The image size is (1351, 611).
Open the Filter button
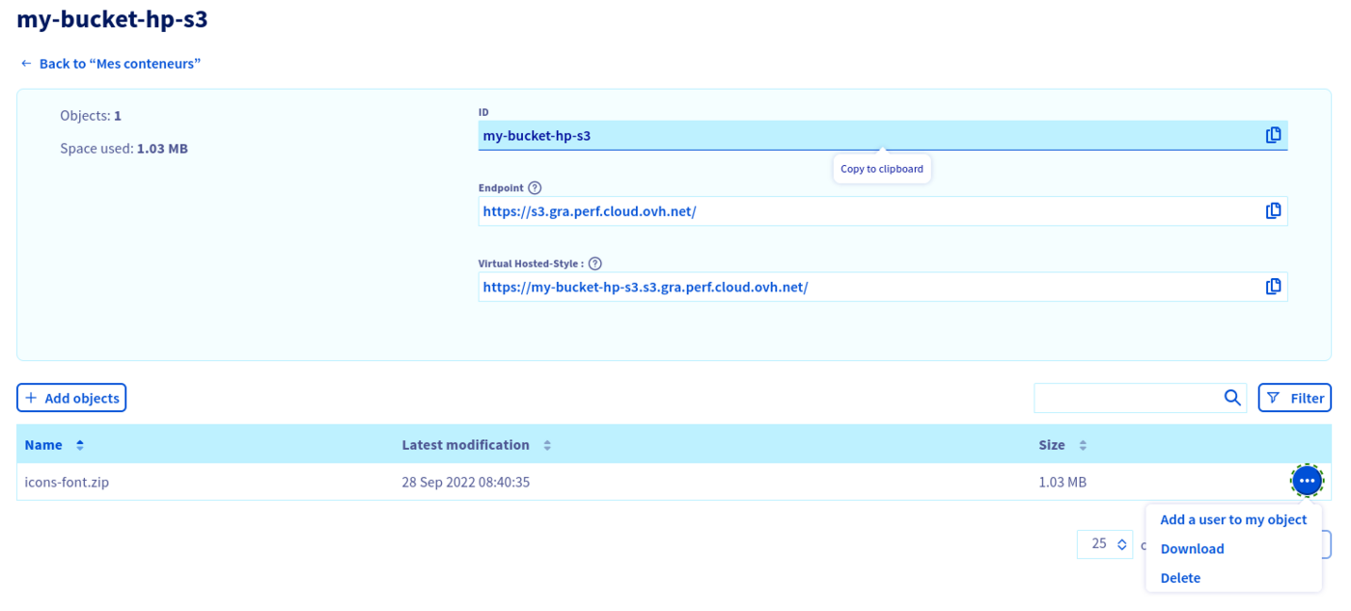[x=1294, y=398]
